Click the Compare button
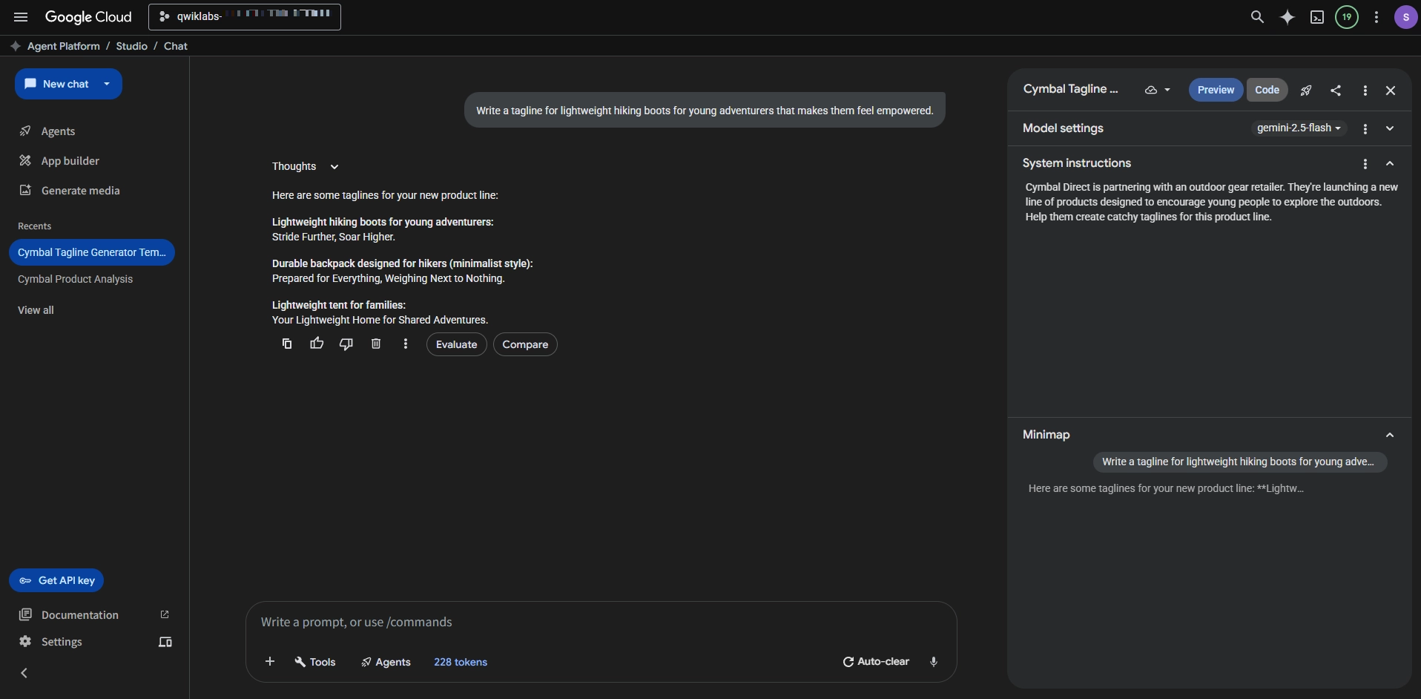This screenshot has height=699, width=1421. [x=525, y=344]
